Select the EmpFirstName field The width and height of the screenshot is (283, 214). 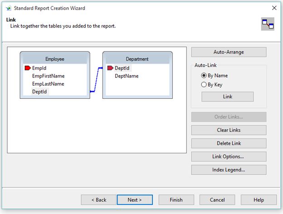49,76
